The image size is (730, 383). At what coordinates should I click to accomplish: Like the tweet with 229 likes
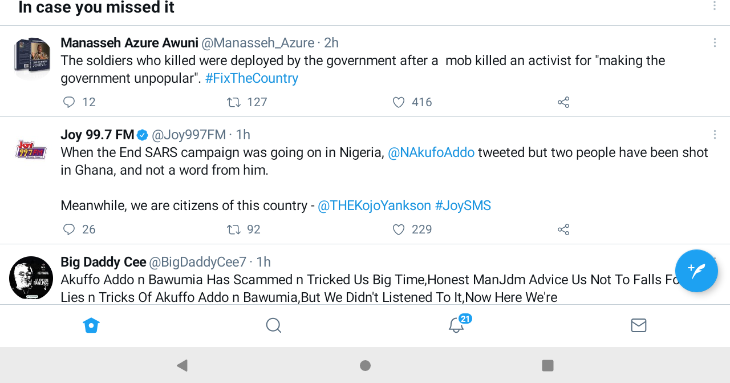click(399, 230)
